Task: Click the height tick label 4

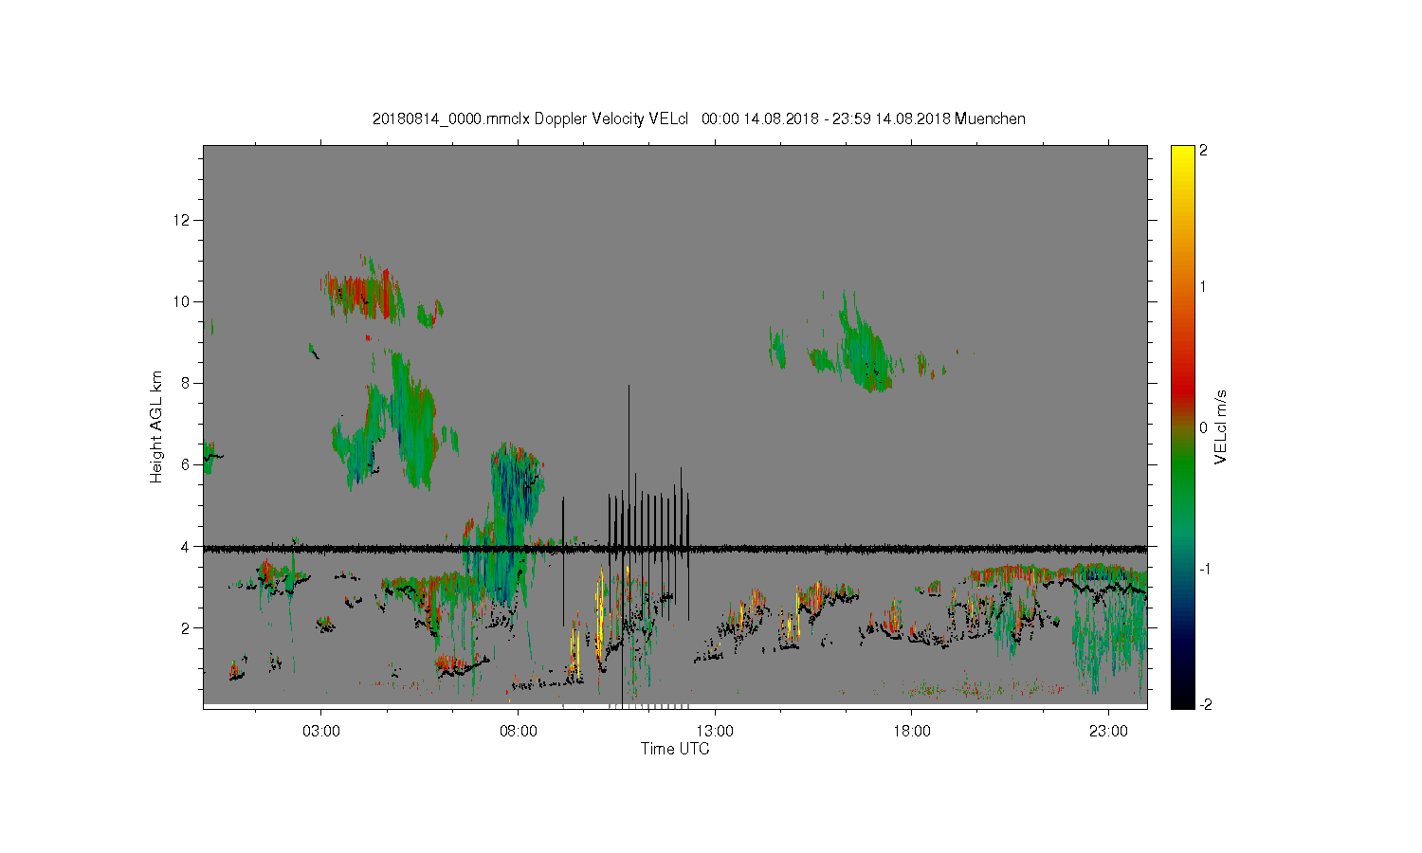Action: point(187,546)
